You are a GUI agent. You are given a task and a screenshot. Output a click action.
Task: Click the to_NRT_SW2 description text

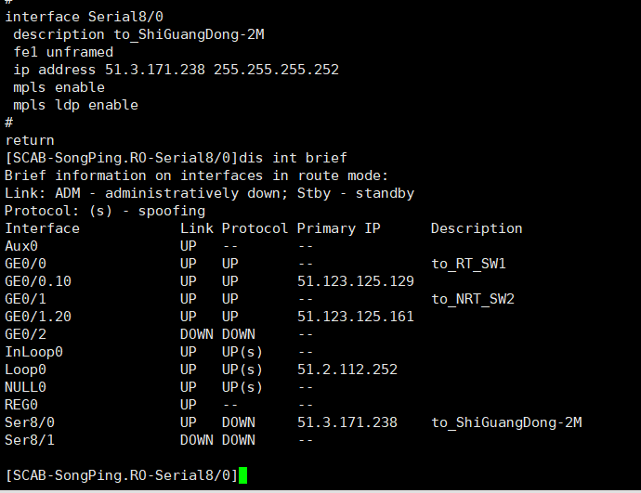pos(473,299)
